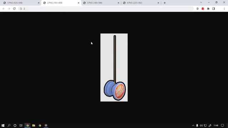This screenshot has width=228, height=128.
Task: Close the 1.PNG tab
Action: coord(39,3)
